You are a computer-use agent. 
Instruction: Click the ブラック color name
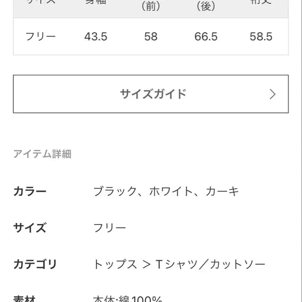(113, 190)
